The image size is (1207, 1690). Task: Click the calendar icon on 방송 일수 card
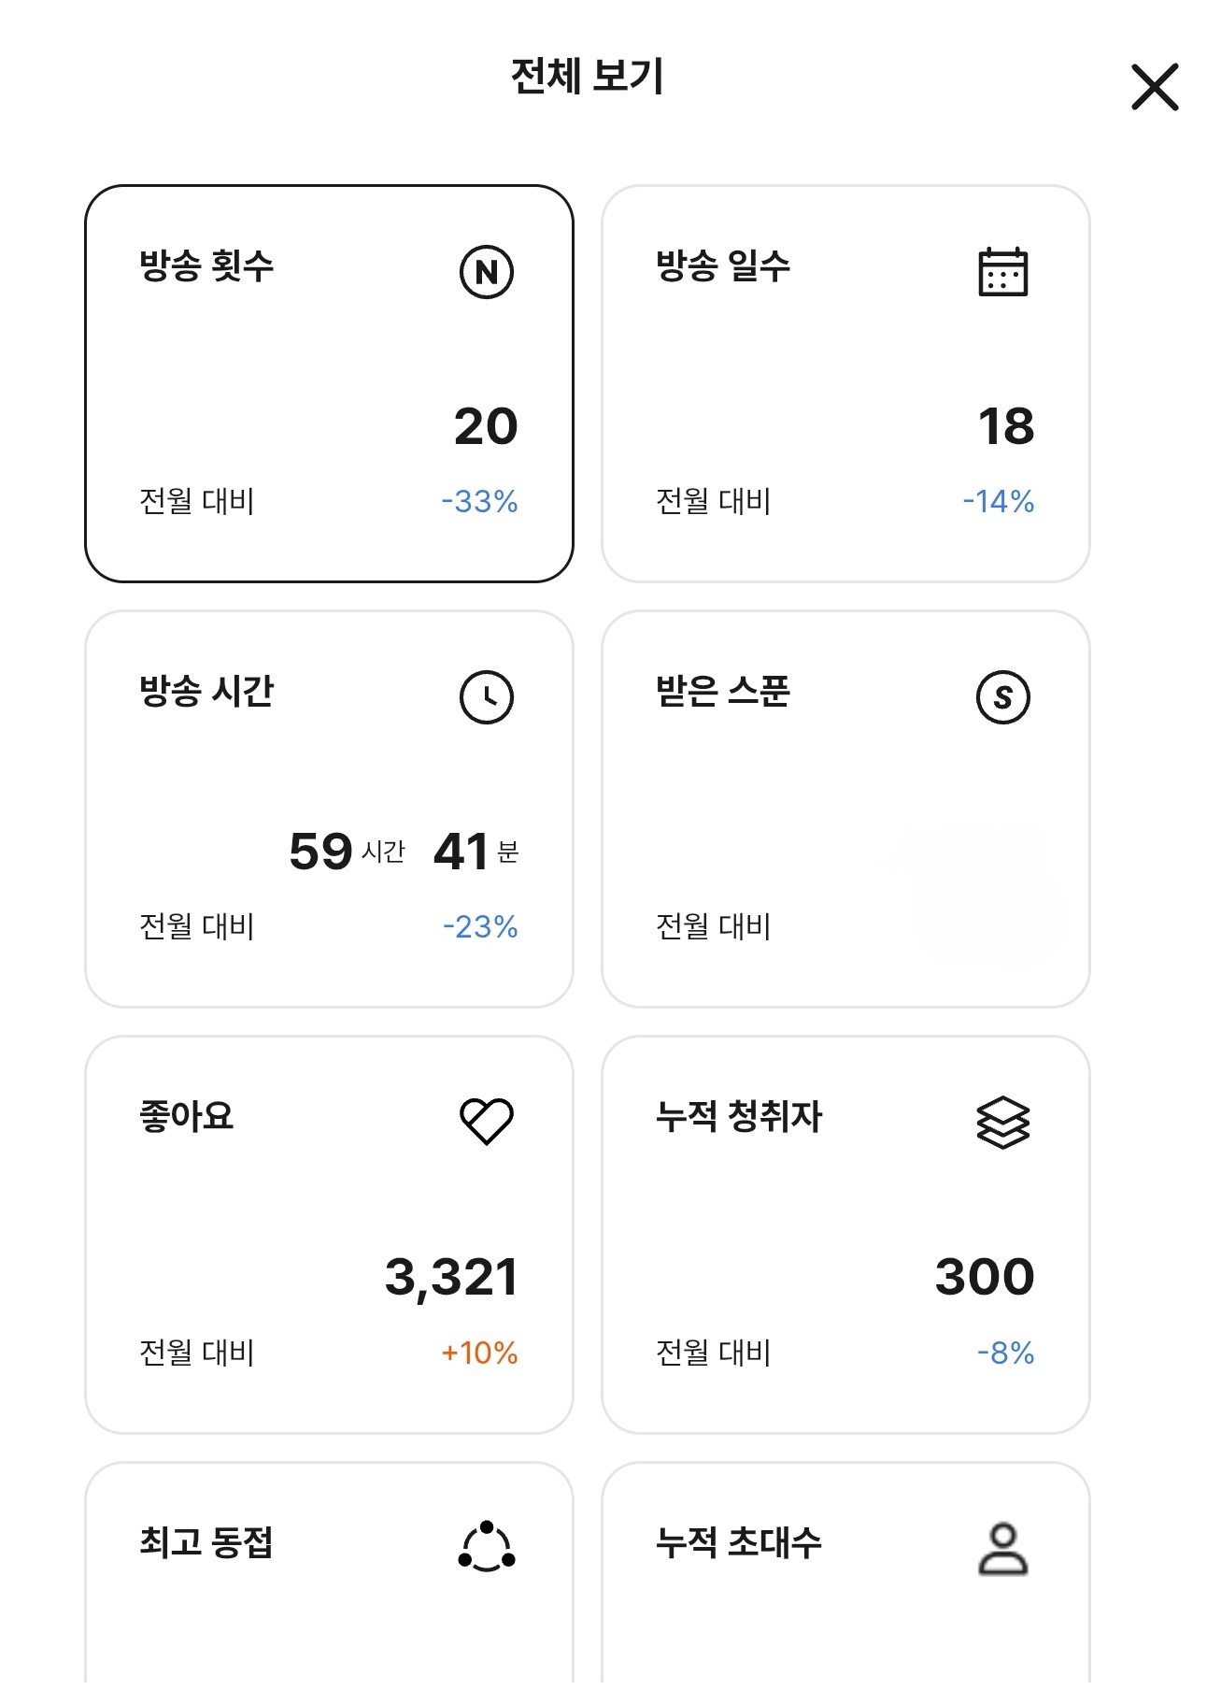coord(1003,272)
